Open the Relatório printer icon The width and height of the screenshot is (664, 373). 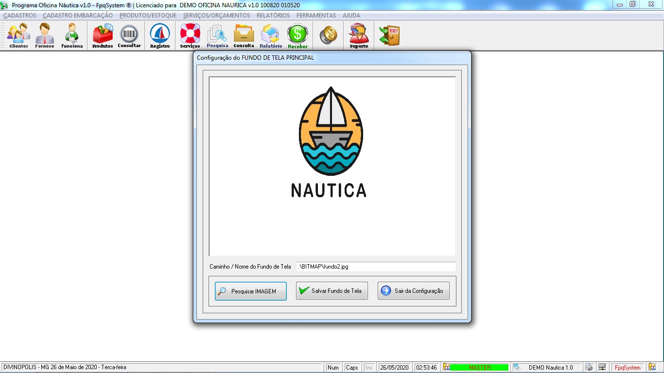coord(271,36)
